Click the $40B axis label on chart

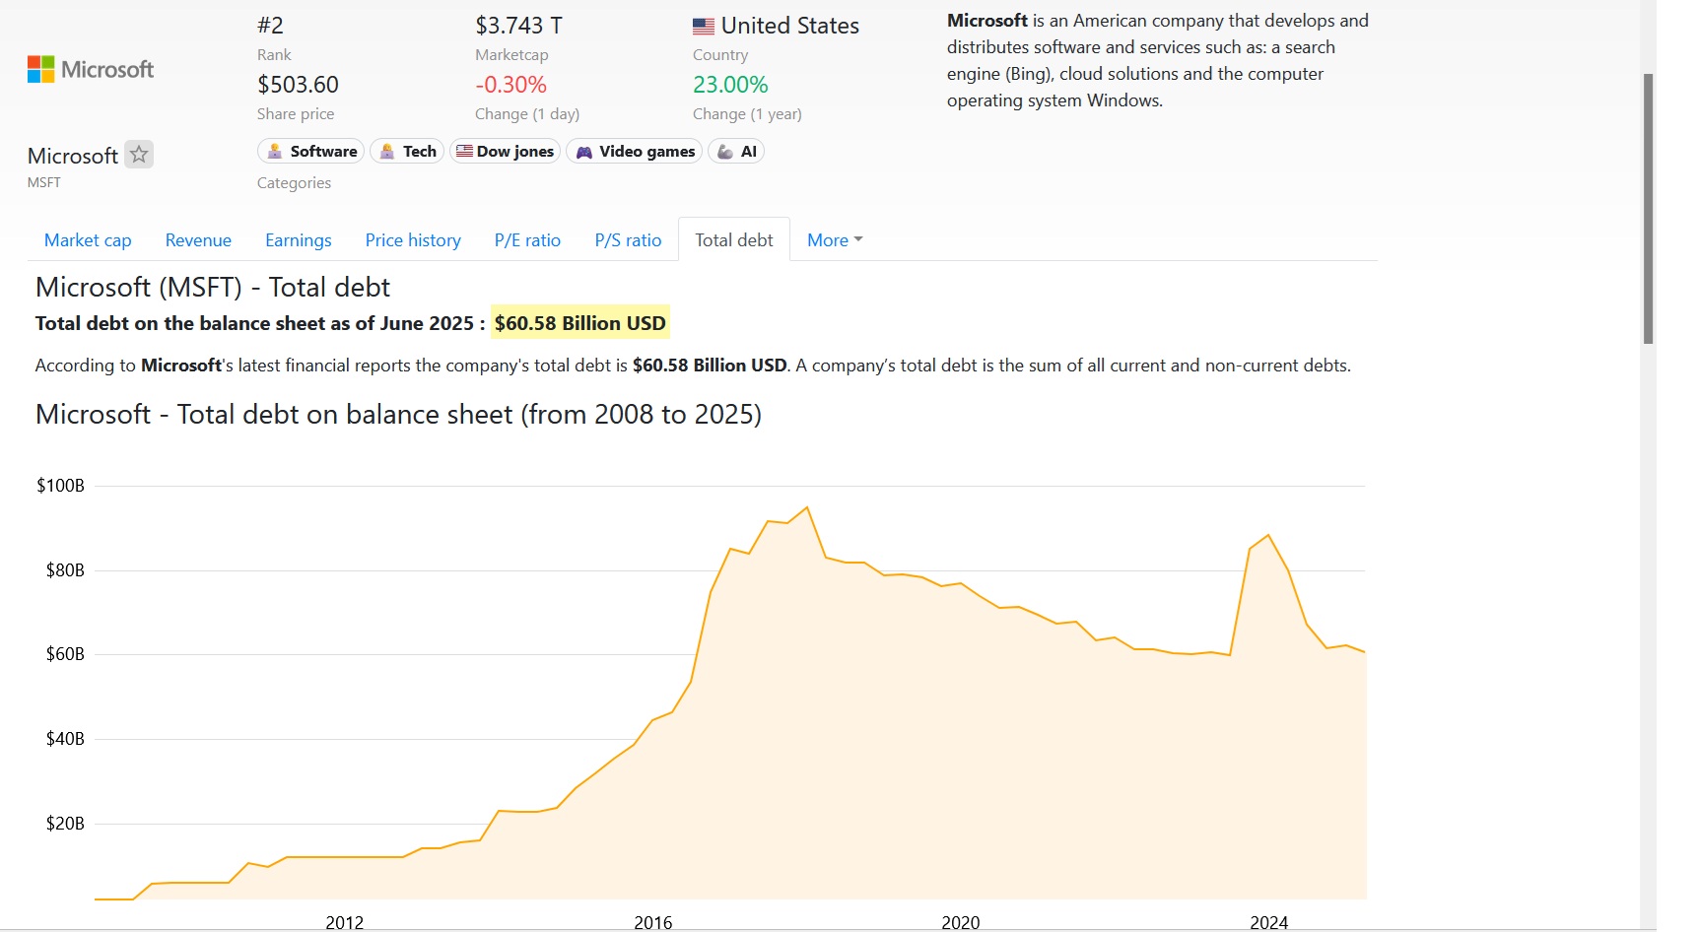pos(65,739)
